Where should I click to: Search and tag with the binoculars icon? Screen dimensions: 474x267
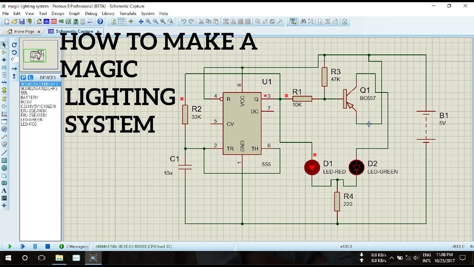303,22
